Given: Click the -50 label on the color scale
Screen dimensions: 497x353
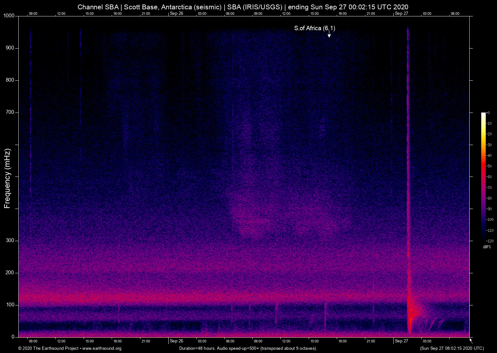Looking at the screenshot, I should click(x=489, y=166).
